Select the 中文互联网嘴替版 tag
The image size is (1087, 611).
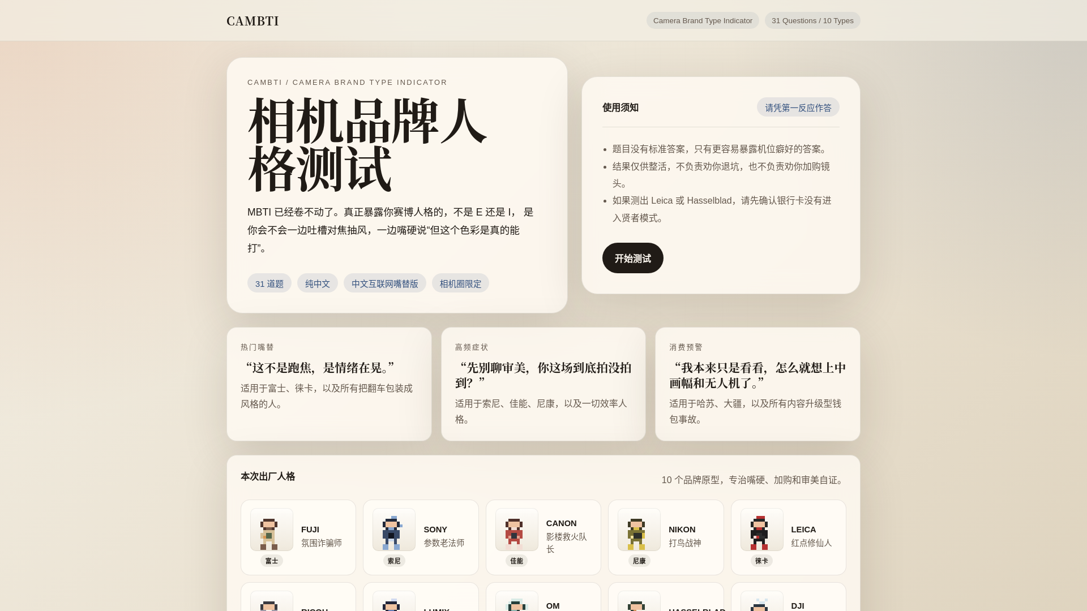(x=385, y=283)
